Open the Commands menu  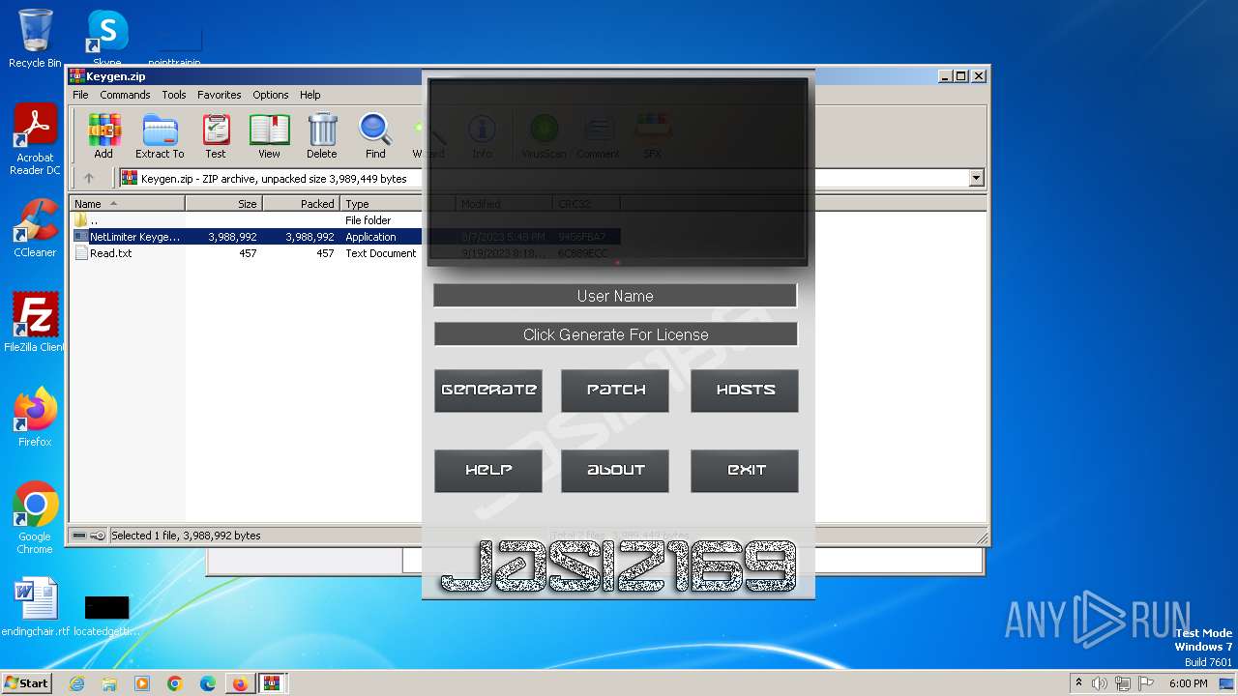coord(125,95)
